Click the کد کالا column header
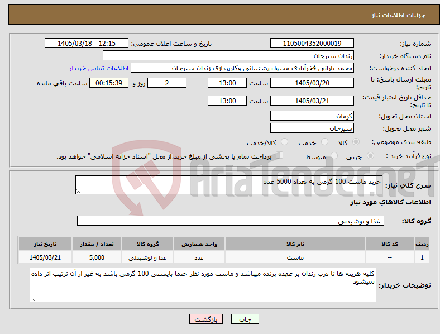Screen dimensions: 440x334 (x=390, y=244)
